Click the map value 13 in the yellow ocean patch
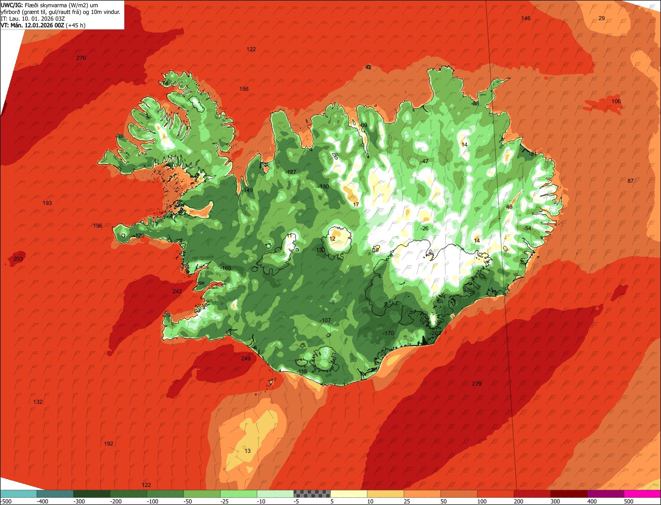This screenshot has width=661, height=505. [247, 451]
